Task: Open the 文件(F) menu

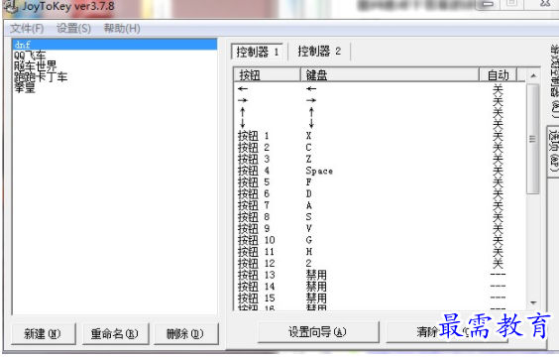Action: 27,28
